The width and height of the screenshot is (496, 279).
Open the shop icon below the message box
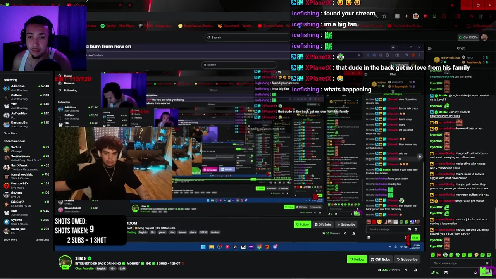(446, 273)
